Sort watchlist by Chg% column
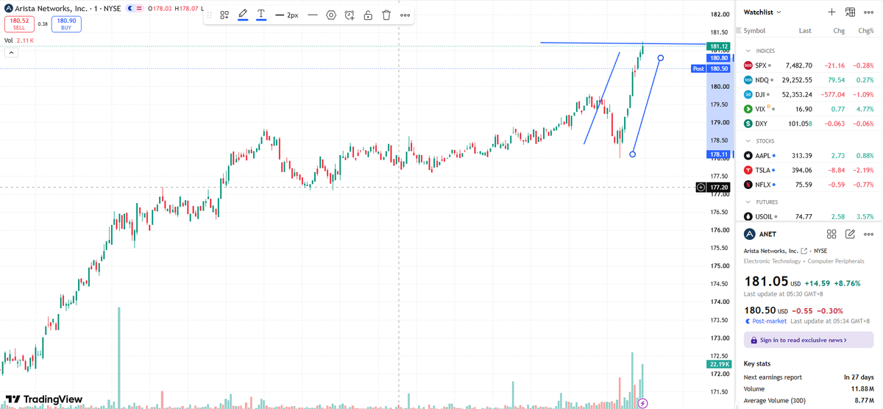 865,31
